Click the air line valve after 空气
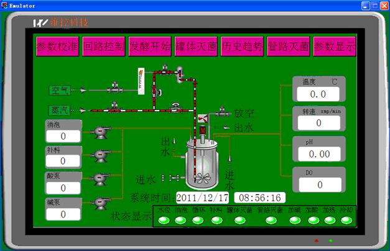 [x=115, y=88]
